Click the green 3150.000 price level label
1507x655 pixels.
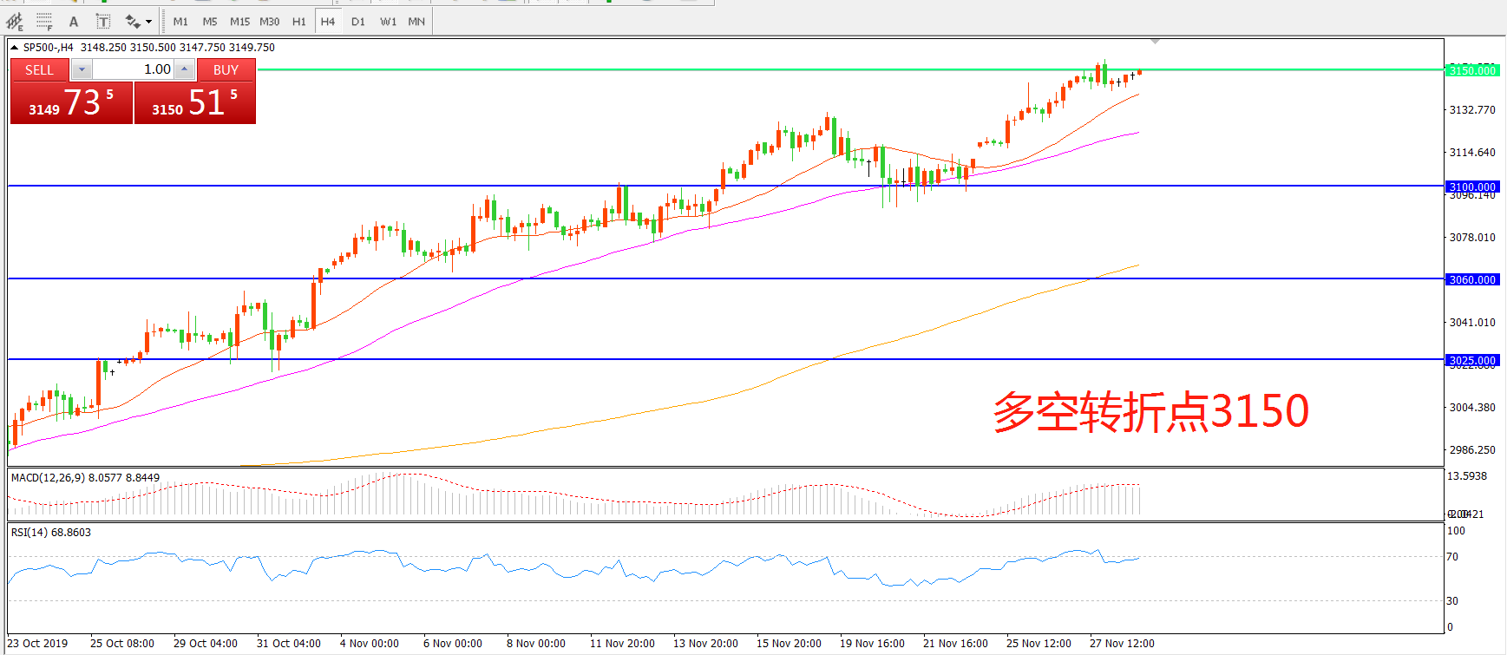(x=1472, y=70)
